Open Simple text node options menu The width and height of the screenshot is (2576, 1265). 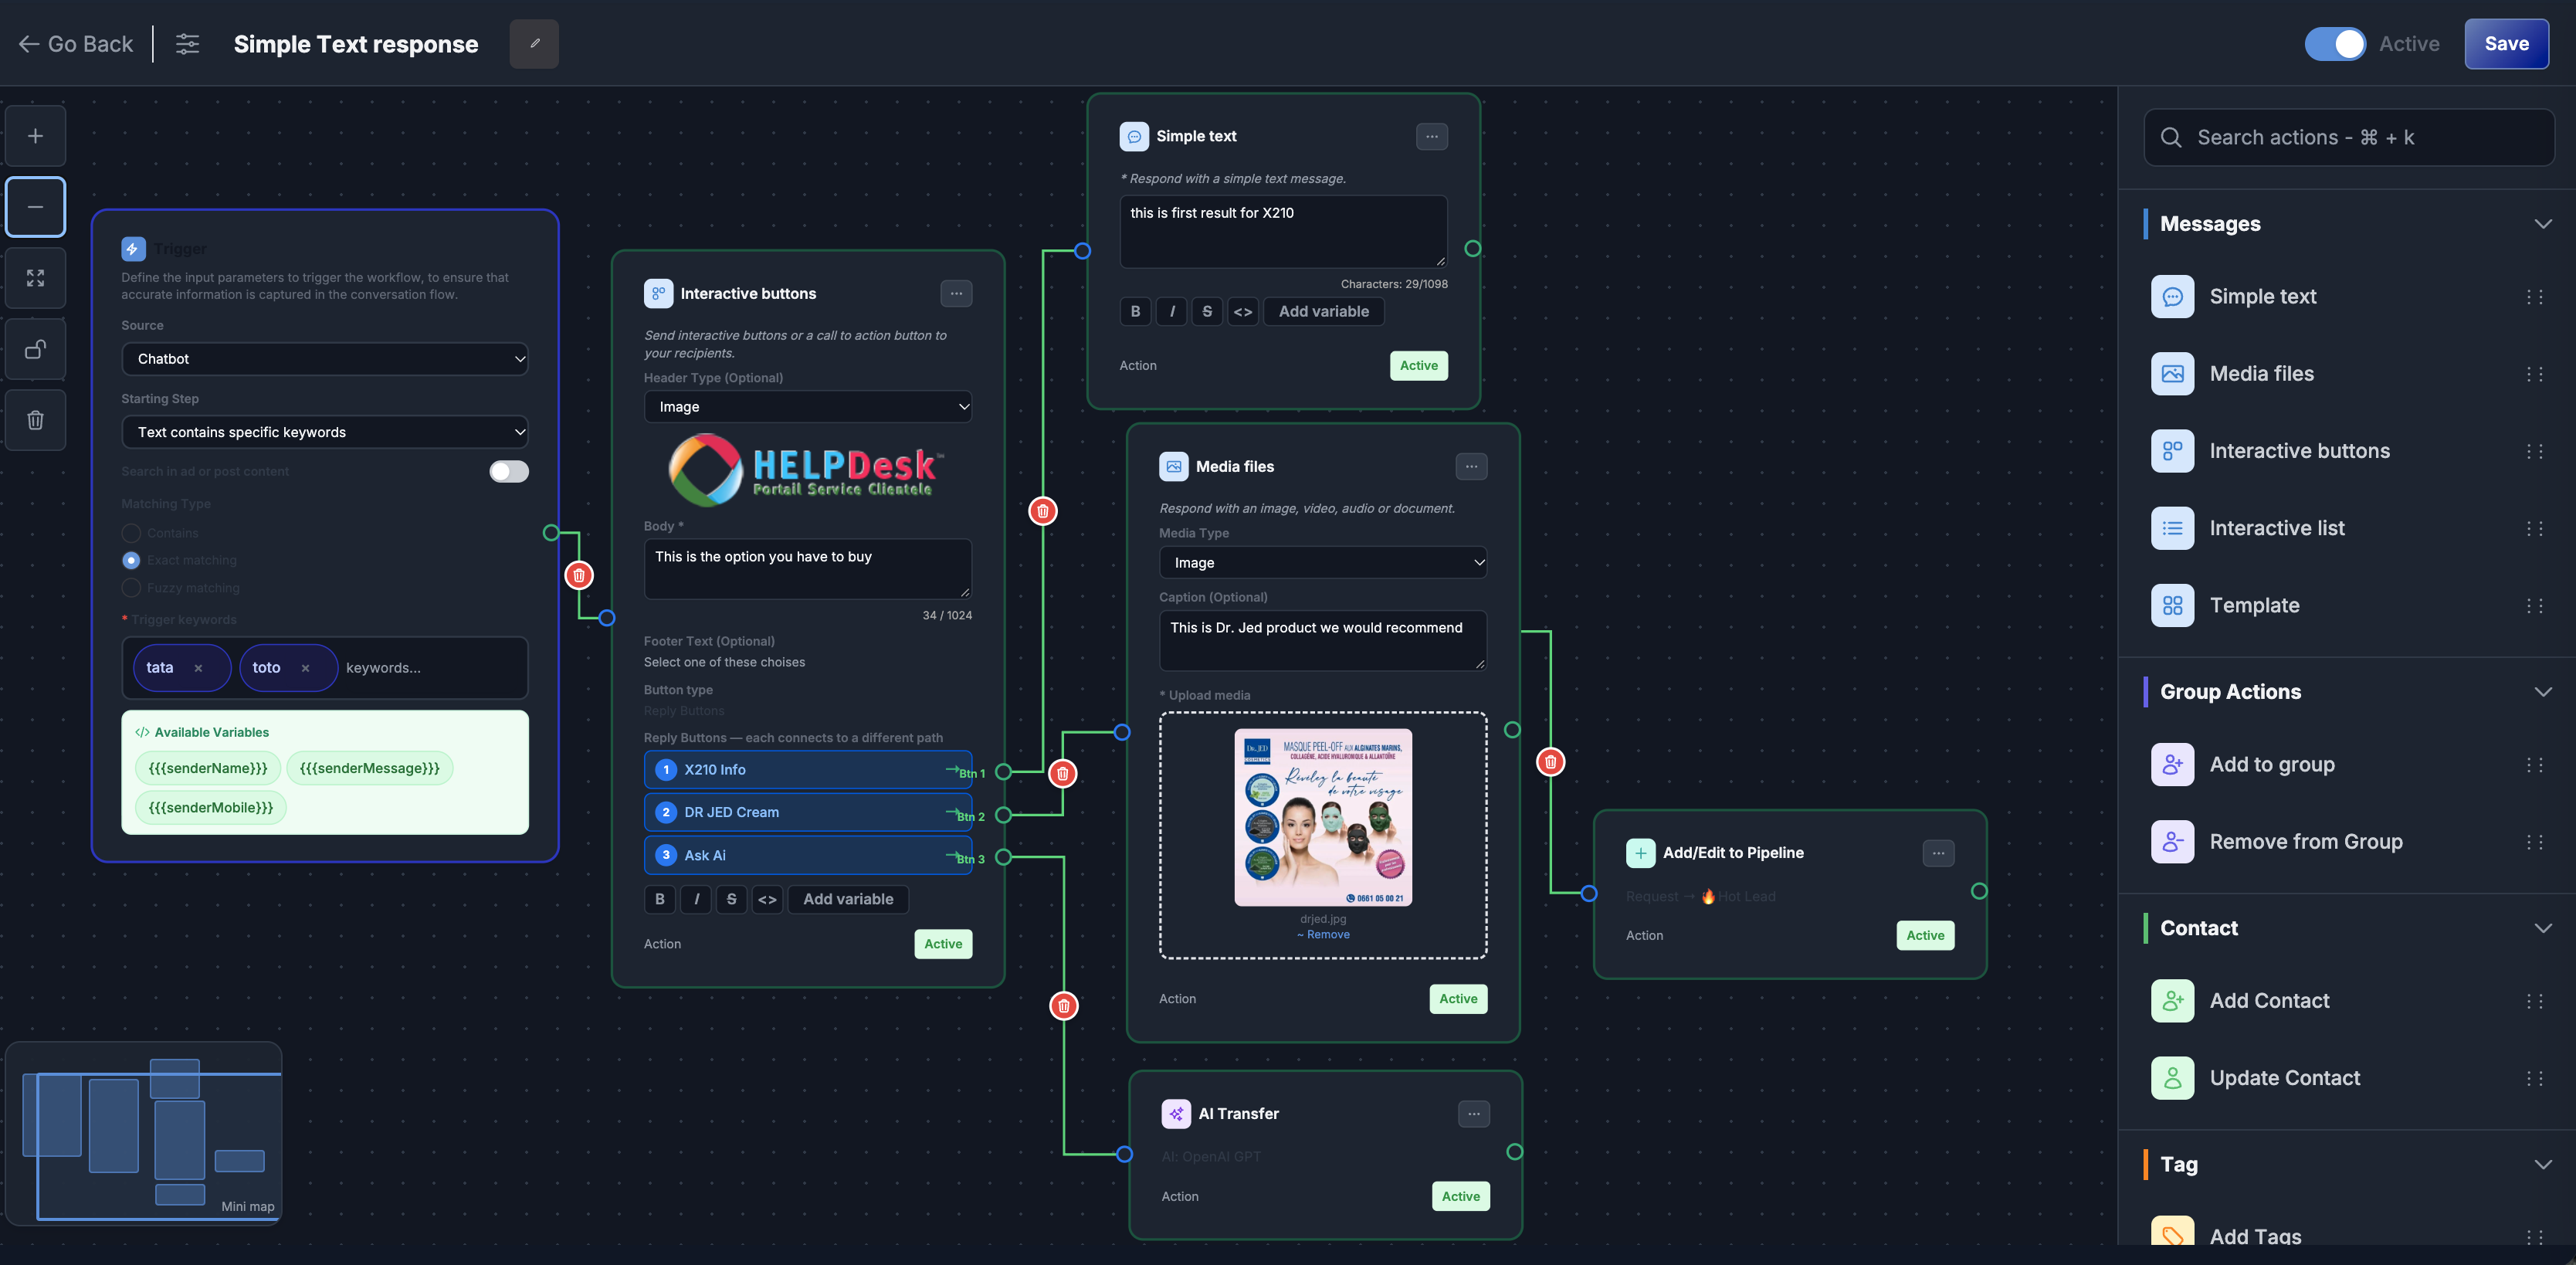(1432, 136)
